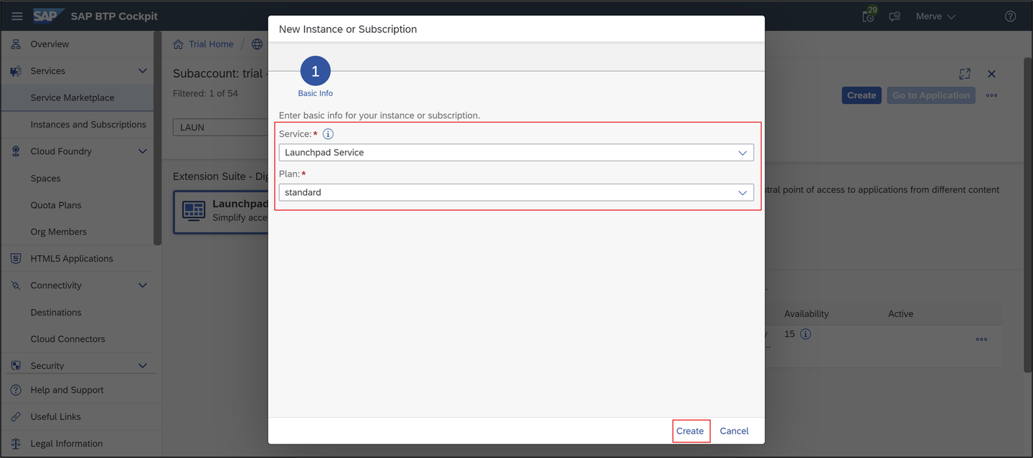Image resolution: width=1033 pixels, height=458 pixels.
Task: Open Legal Information in sidebar
Action: 66,444
